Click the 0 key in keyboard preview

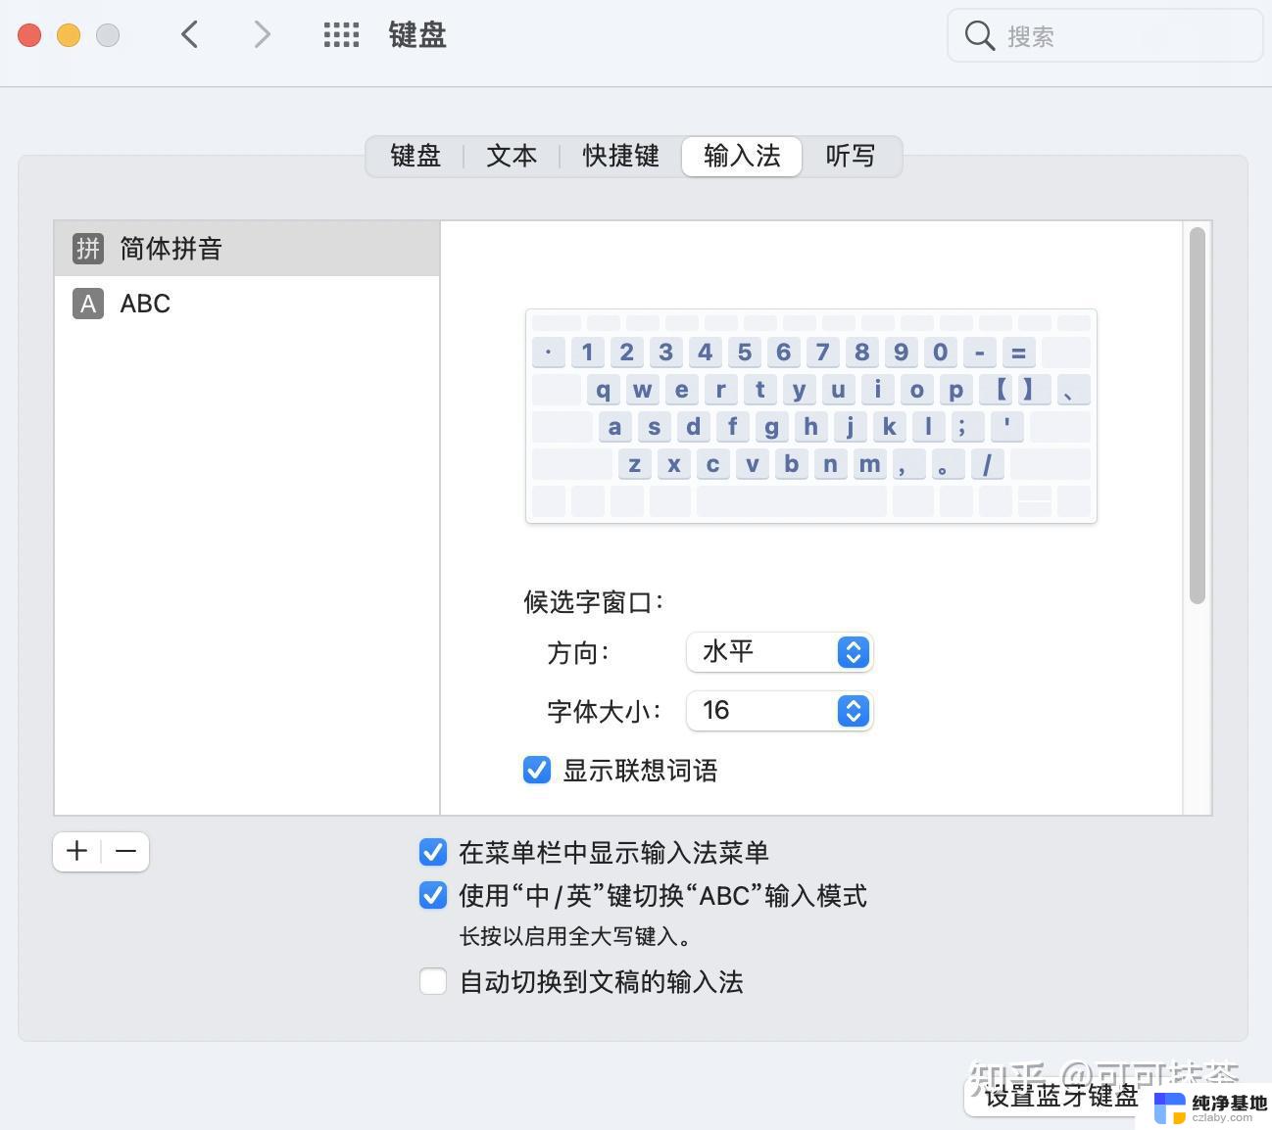click(940, 353)
